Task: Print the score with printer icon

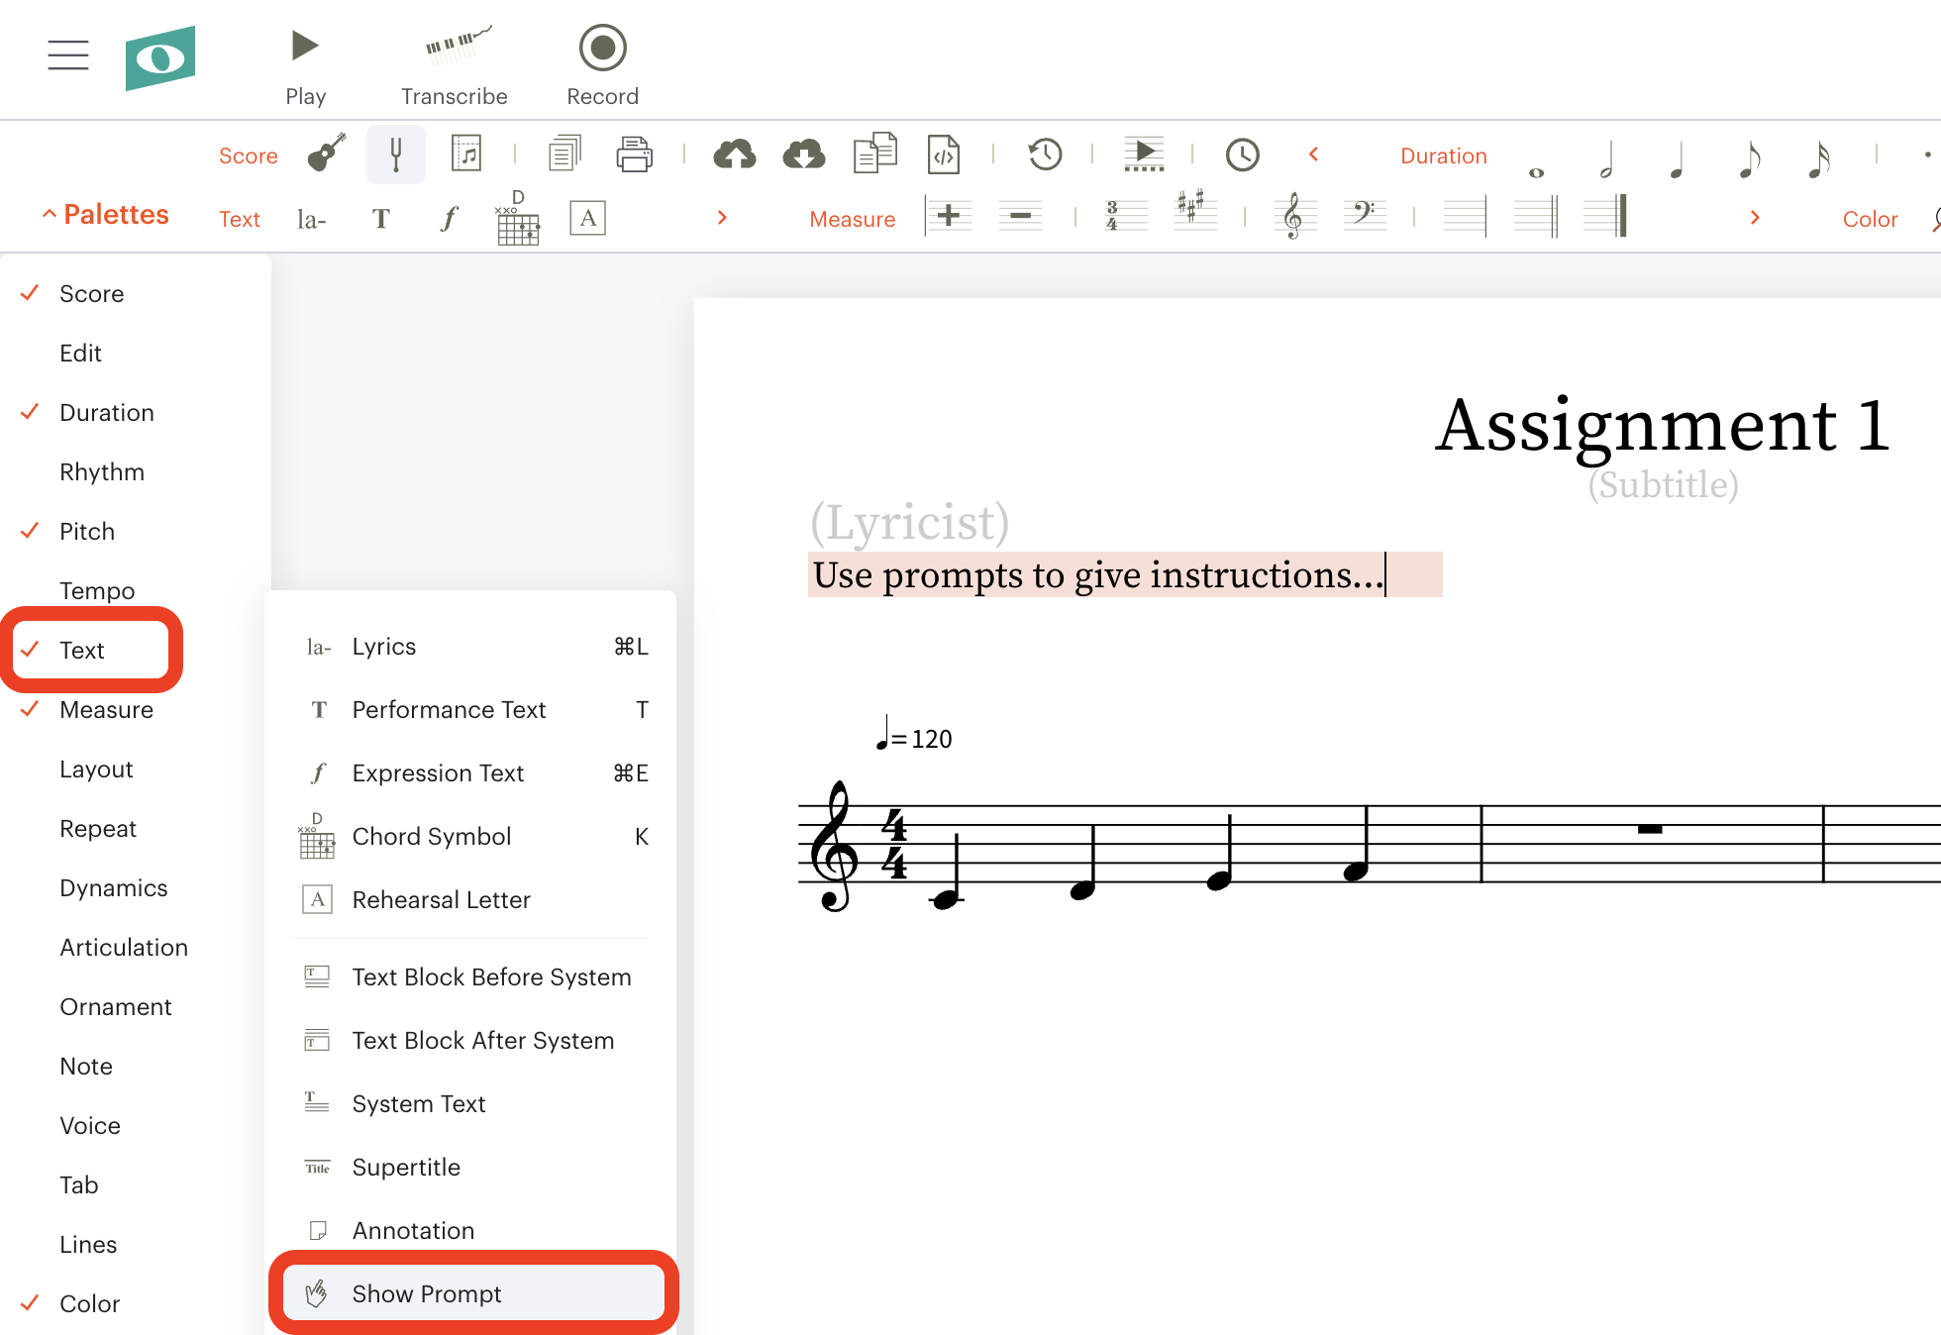Action: point(634,154)
